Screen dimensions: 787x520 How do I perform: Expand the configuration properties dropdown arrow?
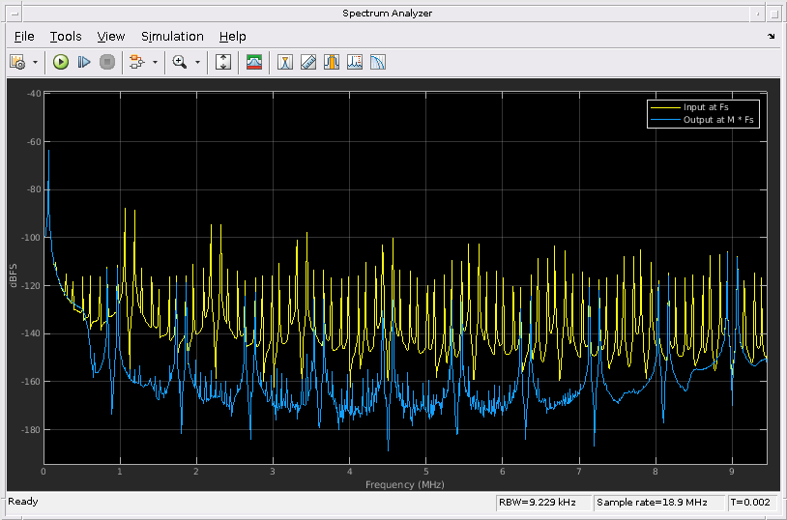click(36, 62)
